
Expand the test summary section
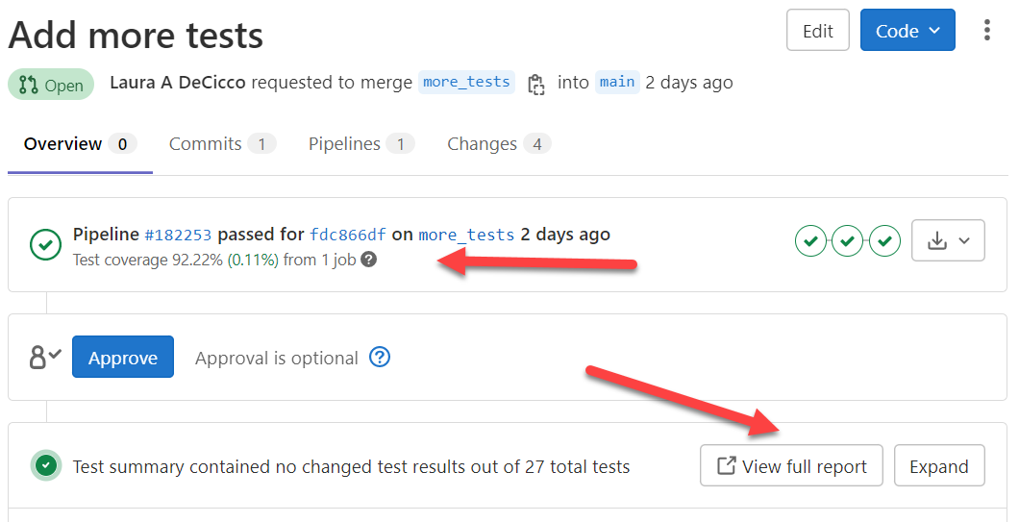coord(938,466)
